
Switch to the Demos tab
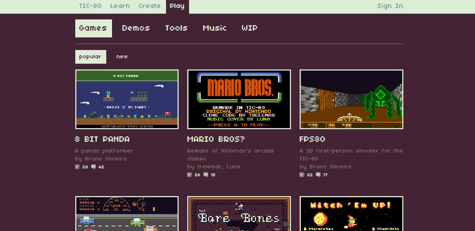pos(136,28)
